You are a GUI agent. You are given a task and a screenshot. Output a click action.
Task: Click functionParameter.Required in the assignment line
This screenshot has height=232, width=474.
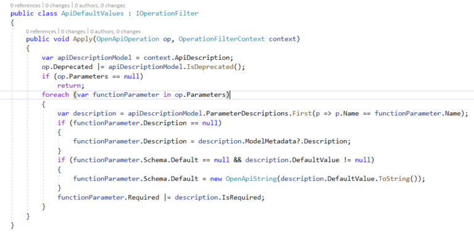[x=108, y=197]
